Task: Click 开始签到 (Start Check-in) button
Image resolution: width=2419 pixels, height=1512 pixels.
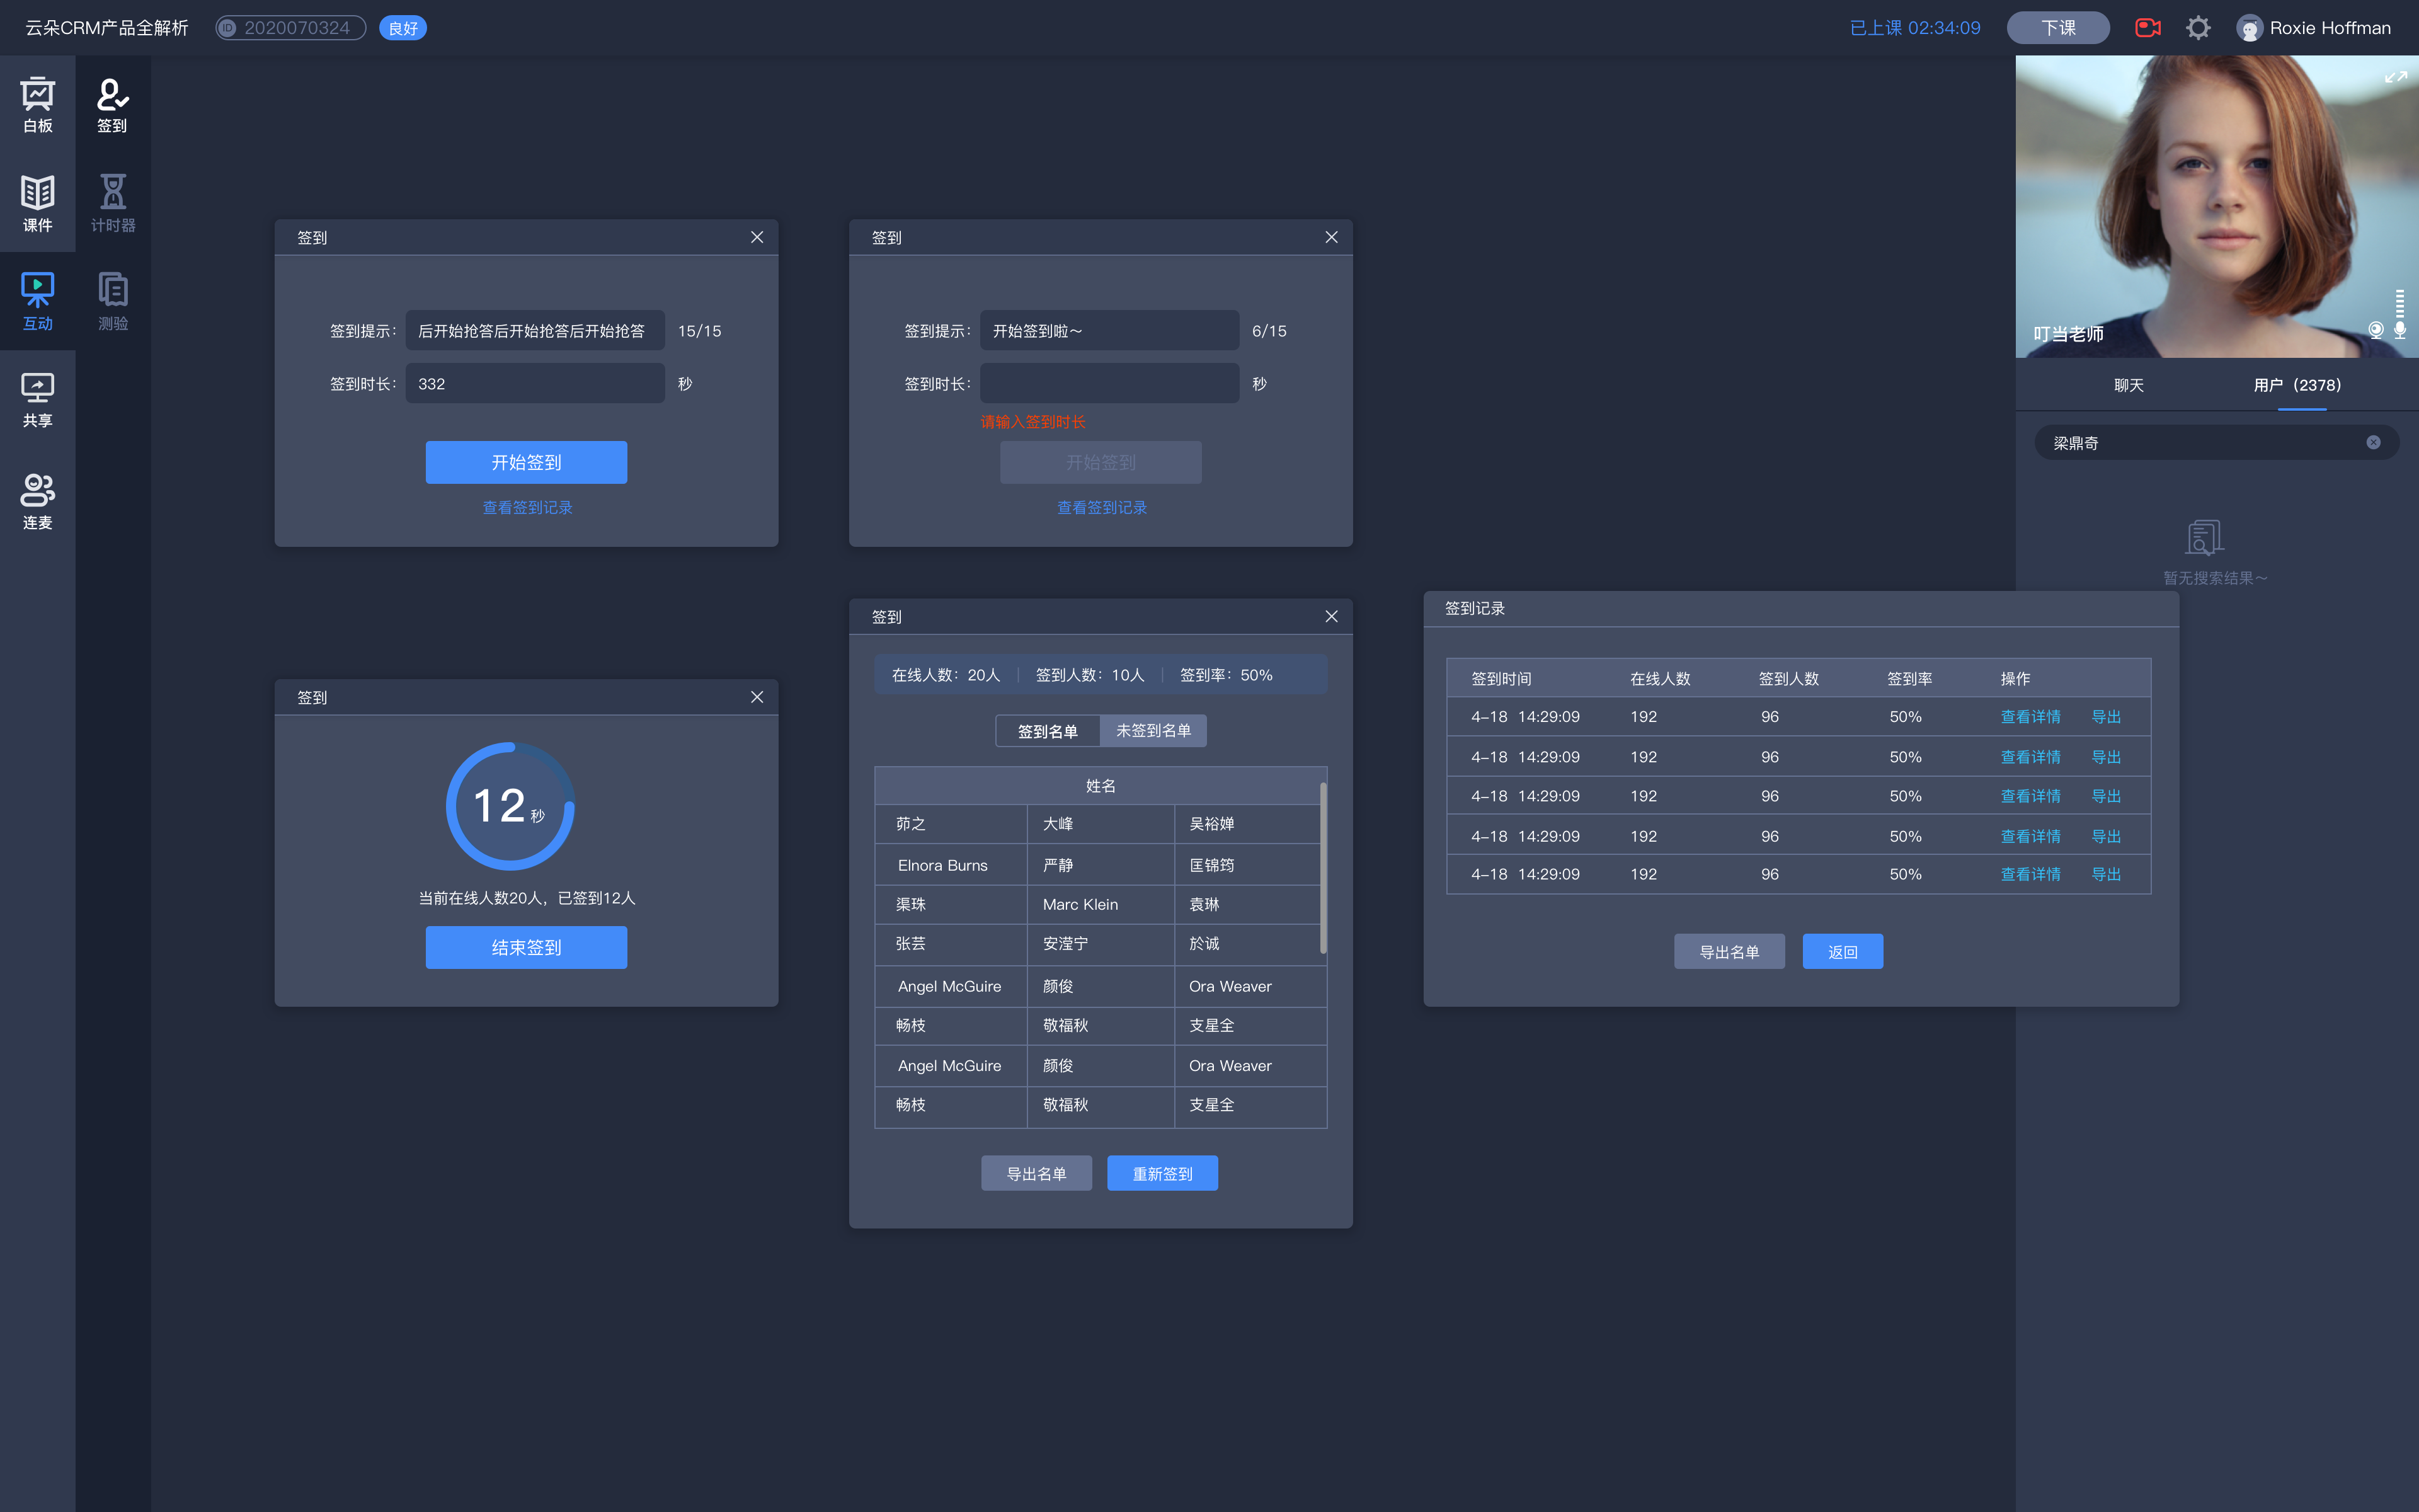Action: 526,462
